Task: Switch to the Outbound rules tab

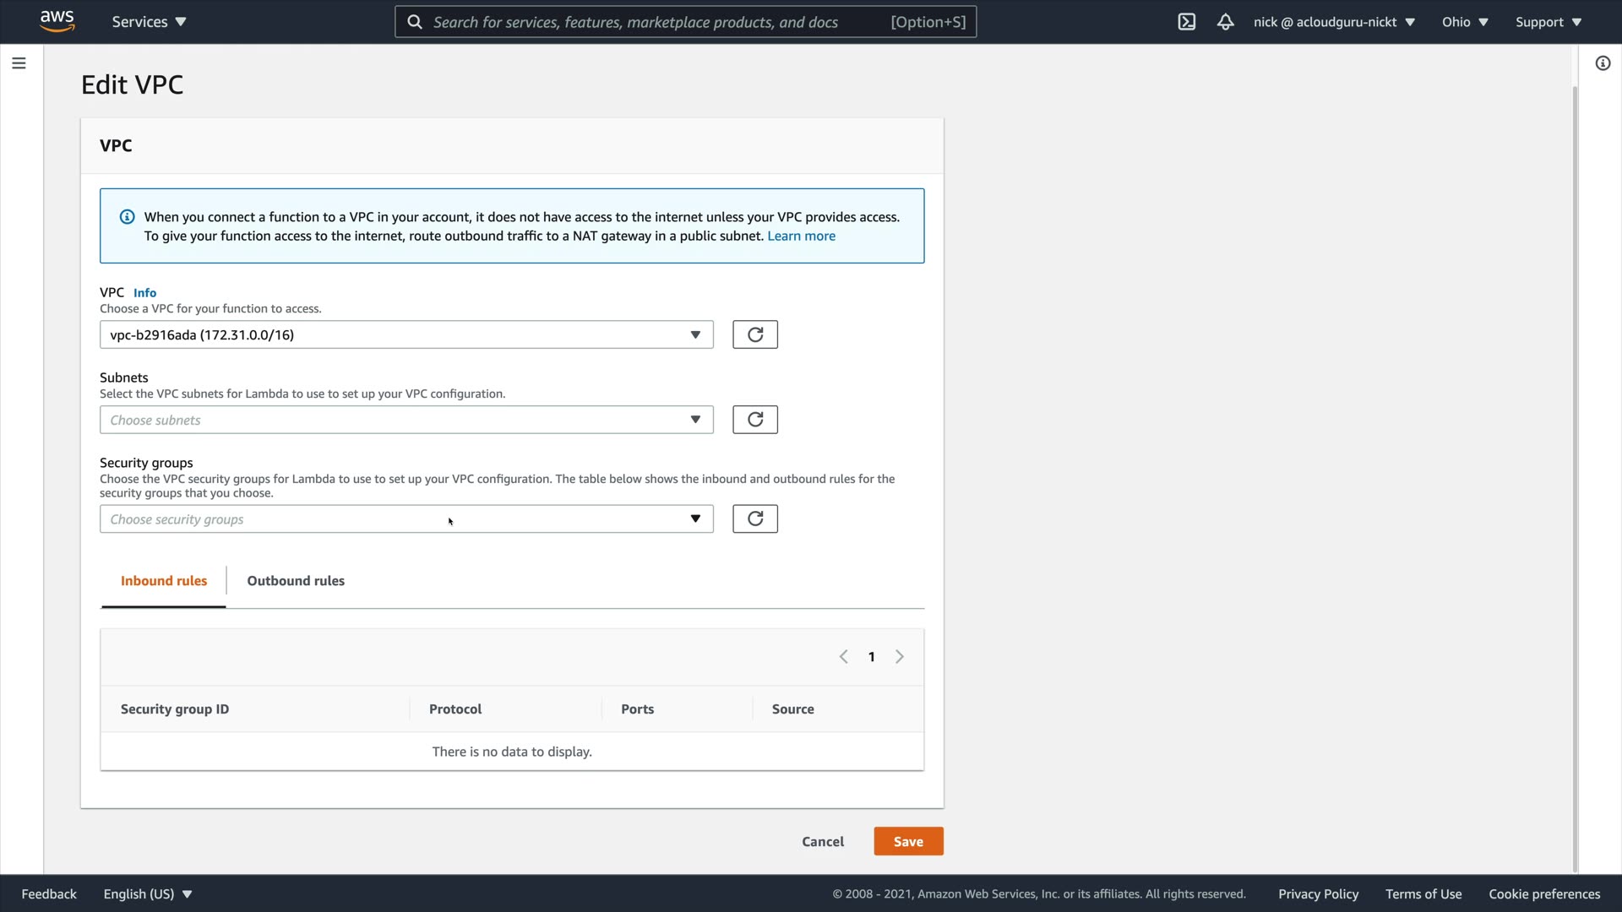Action: click(296, 581)
